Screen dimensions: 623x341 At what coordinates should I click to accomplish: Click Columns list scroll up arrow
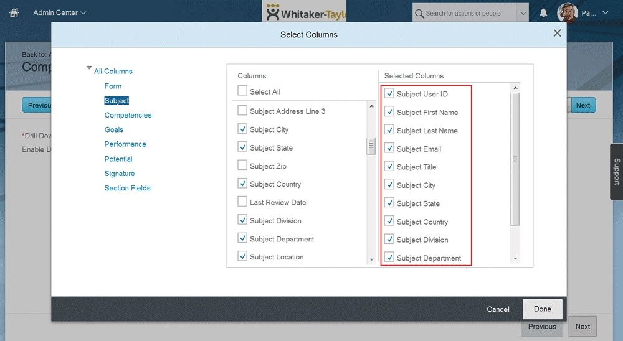click(x=371, y=106)
